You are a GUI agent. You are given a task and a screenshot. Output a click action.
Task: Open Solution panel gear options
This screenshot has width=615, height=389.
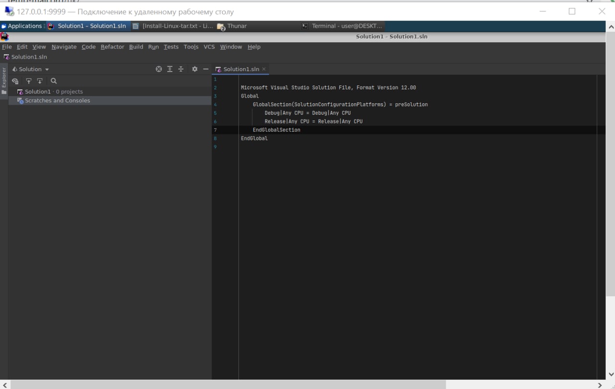[195, 69]
